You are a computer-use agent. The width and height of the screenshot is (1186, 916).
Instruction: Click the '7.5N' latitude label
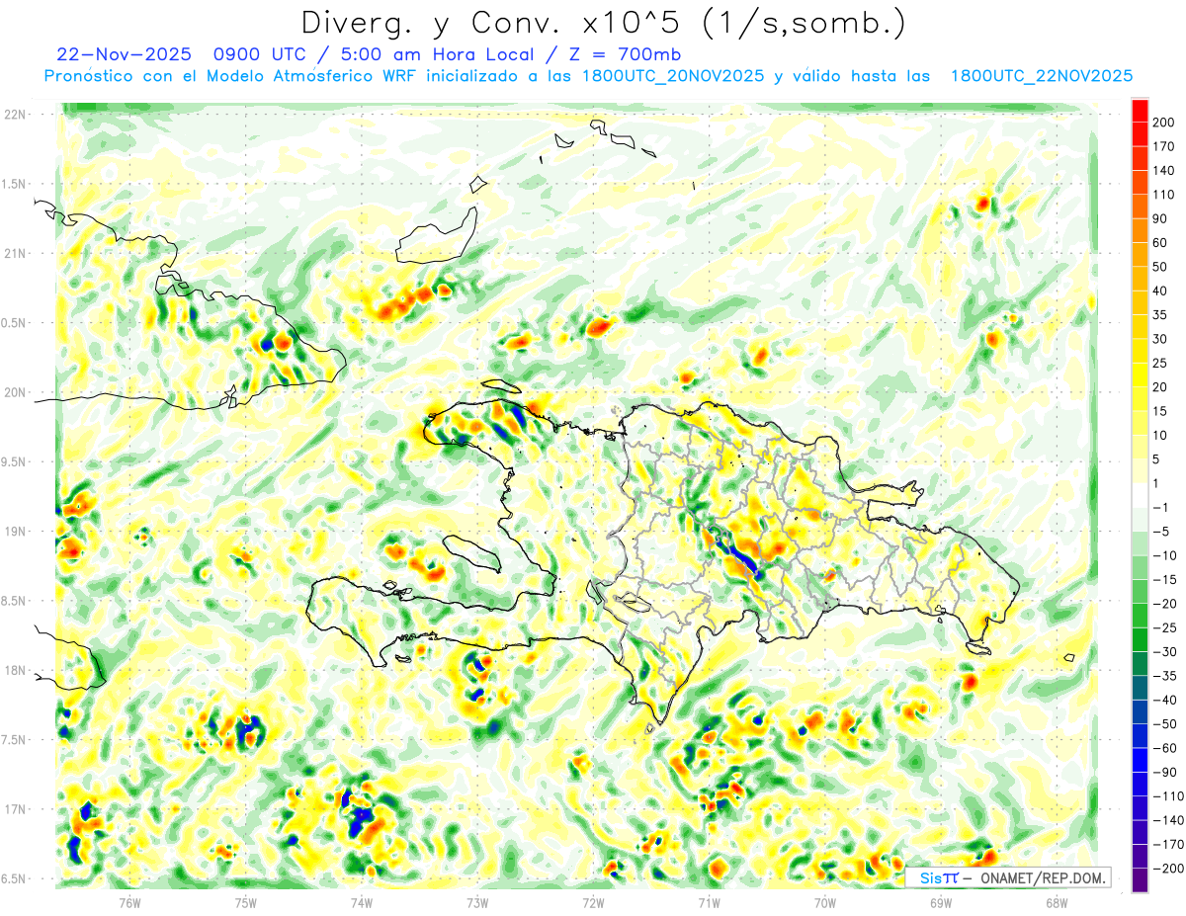coord(14,740)
